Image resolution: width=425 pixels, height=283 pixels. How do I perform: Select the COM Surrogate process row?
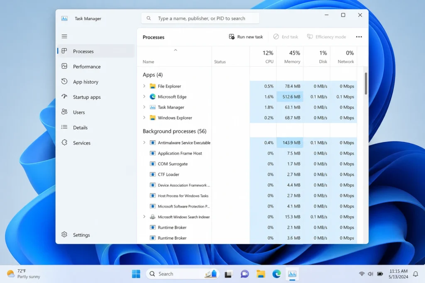click(x=247, y=164)
